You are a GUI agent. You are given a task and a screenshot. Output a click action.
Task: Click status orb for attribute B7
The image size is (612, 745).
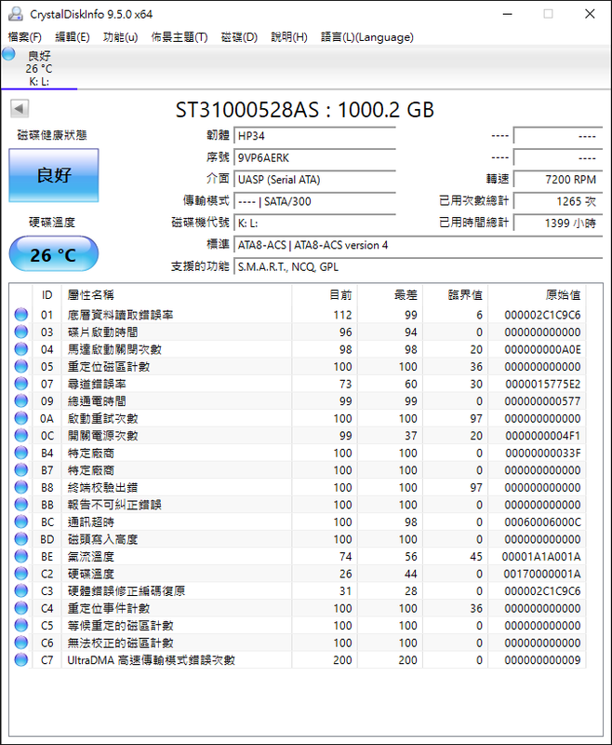pos(20,469)
